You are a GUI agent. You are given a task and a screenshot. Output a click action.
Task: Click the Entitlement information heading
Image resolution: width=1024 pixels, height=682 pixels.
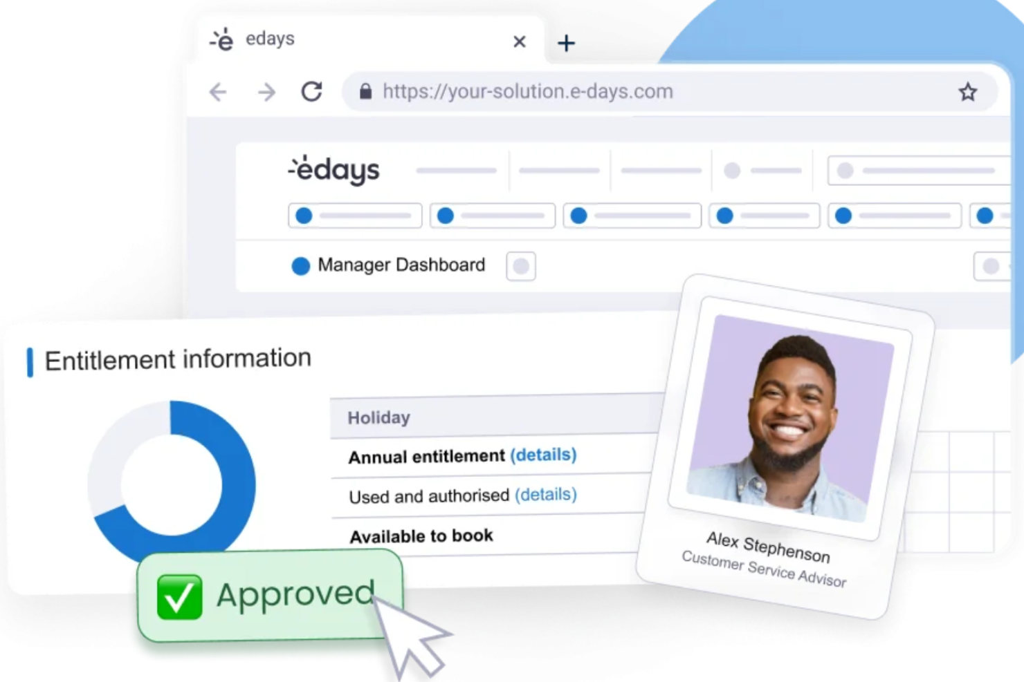coord(178,359)
